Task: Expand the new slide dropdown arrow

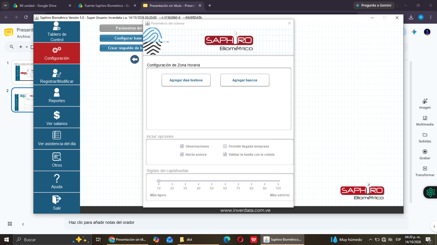Action: coord(27,47)
